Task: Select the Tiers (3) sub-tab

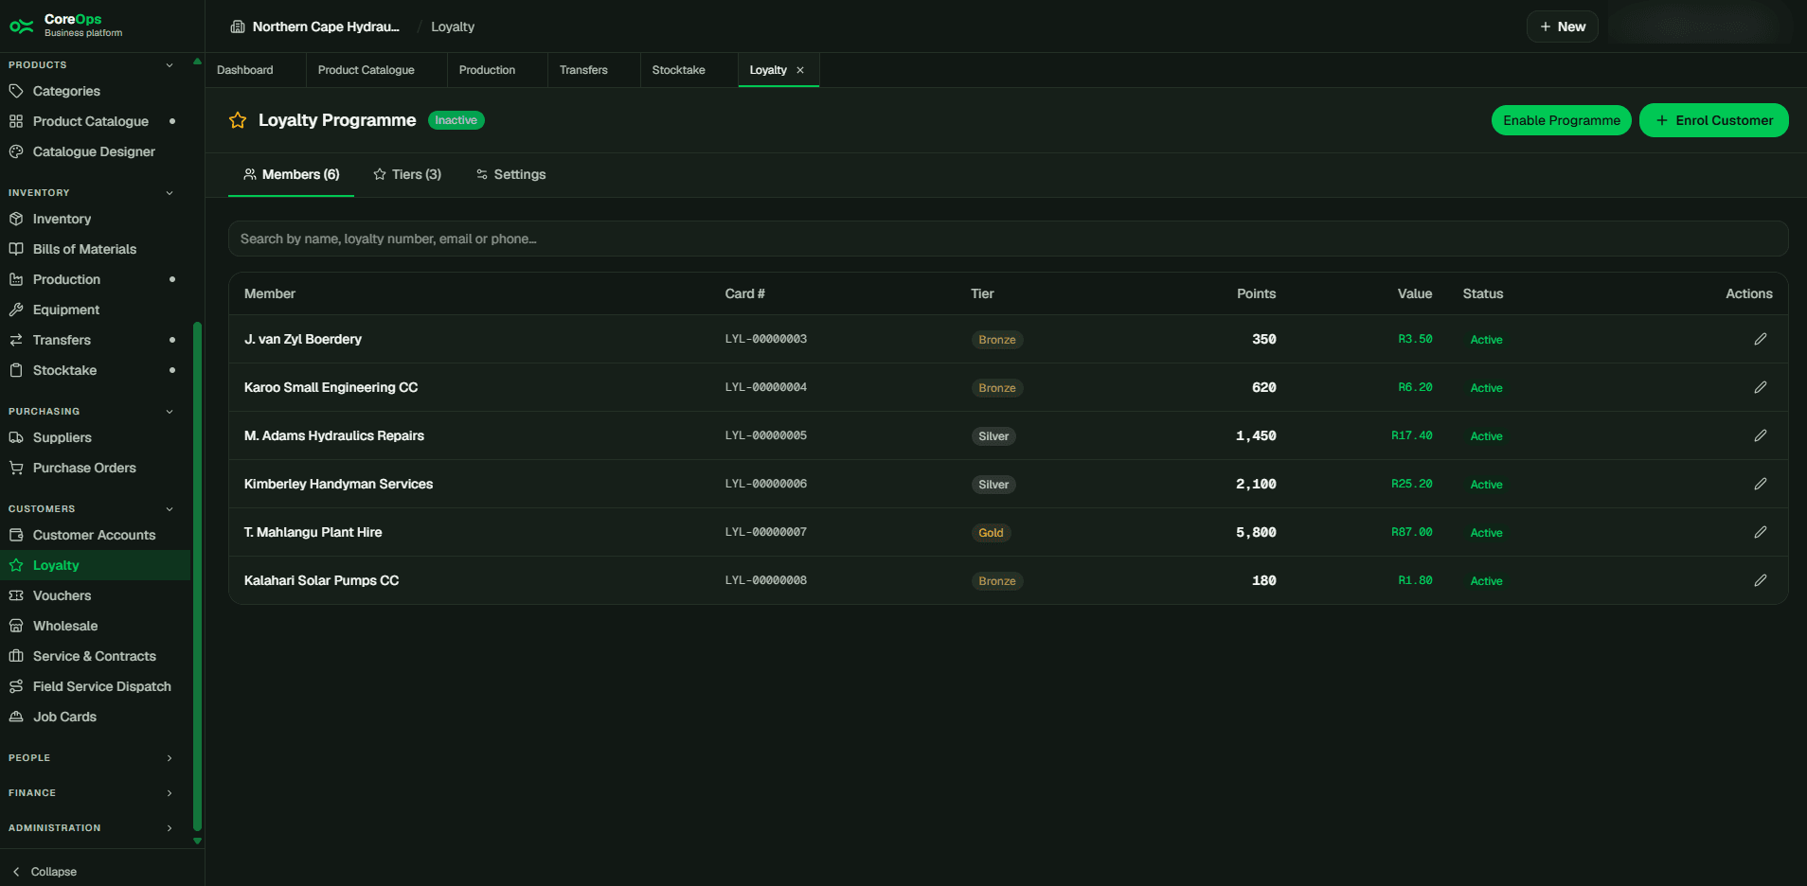Action: (407, 174)
